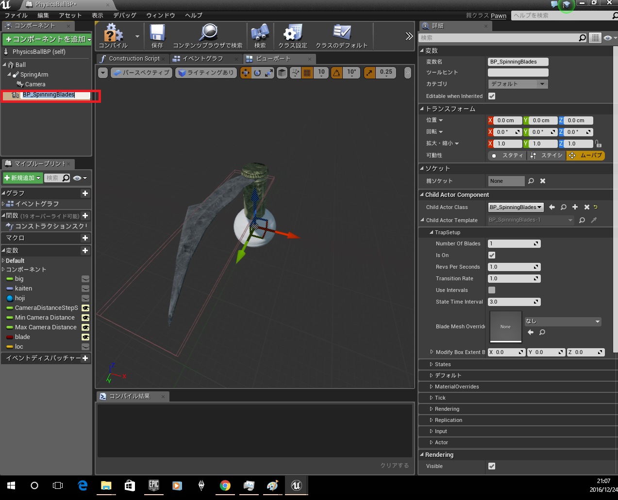
Task: Set mobility to ムーバブル
Action: point(585,155)
